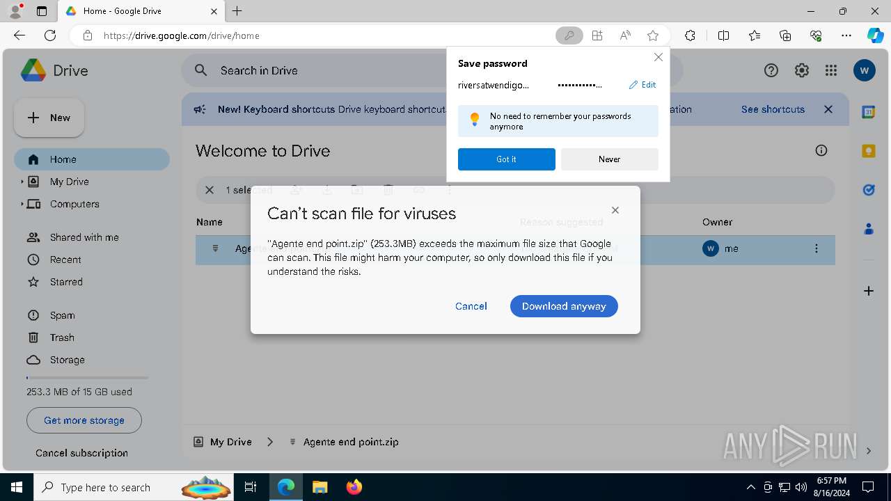The image size is (891, 501).
Task: Edit the saved password entry
Action: click(x=642, y=85)
